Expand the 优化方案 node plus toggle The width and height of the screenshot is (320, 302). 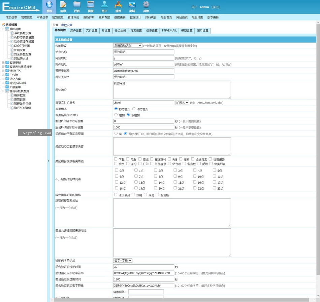tap(3, 79)
